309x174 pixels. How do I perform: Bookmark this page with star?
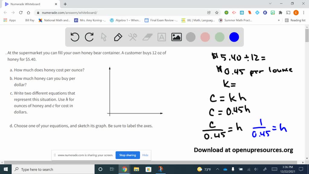217,13
